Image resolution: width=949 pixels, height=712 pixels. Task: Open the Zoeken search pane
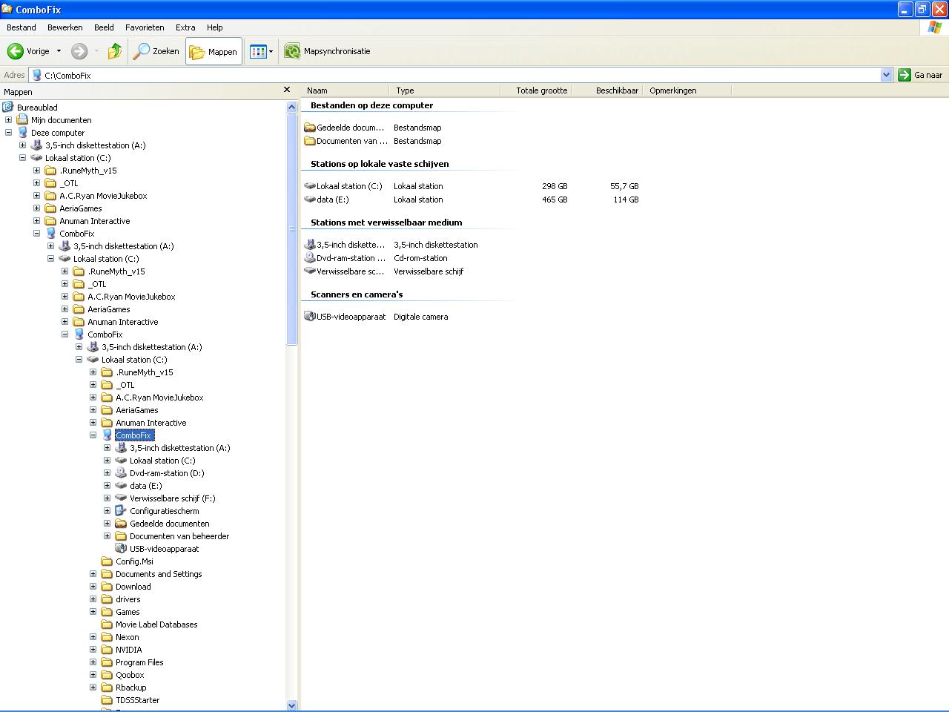[156, 51]
